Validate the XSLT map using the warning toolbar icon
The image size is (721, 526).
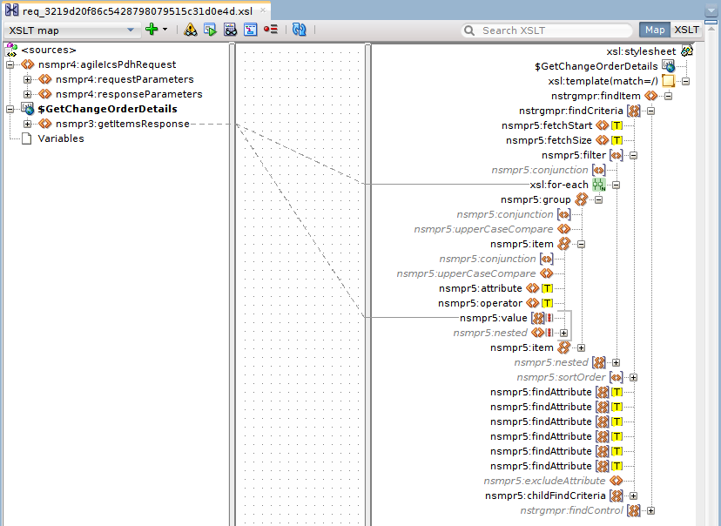point(190,29)
